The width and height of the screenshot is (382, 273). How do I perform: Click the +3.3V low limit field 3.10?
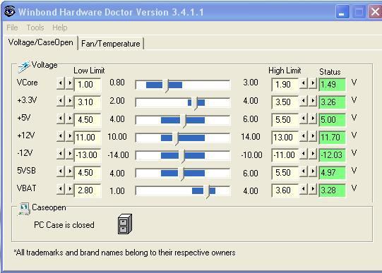coord(88,102)
